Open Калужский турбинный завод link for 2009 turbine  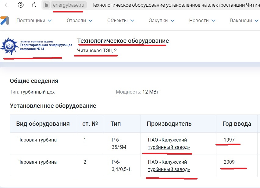coord(169,166)
